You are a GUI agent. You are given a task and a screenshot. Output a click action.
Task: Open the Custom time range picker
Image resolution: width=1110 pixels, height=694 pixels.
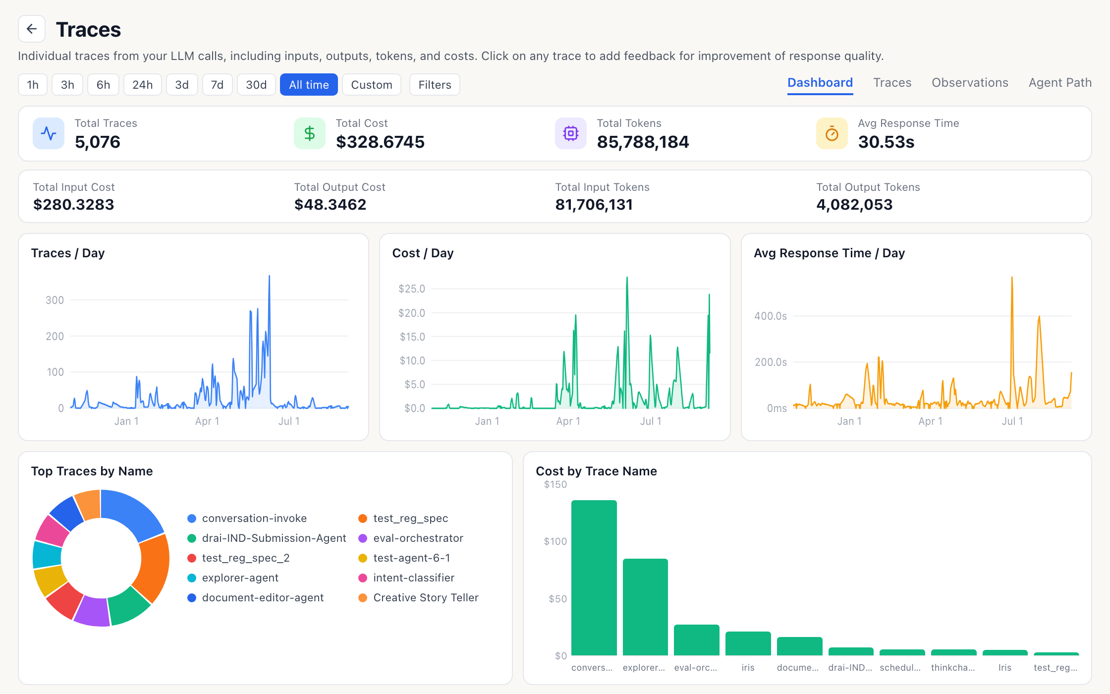pos(372,85)
